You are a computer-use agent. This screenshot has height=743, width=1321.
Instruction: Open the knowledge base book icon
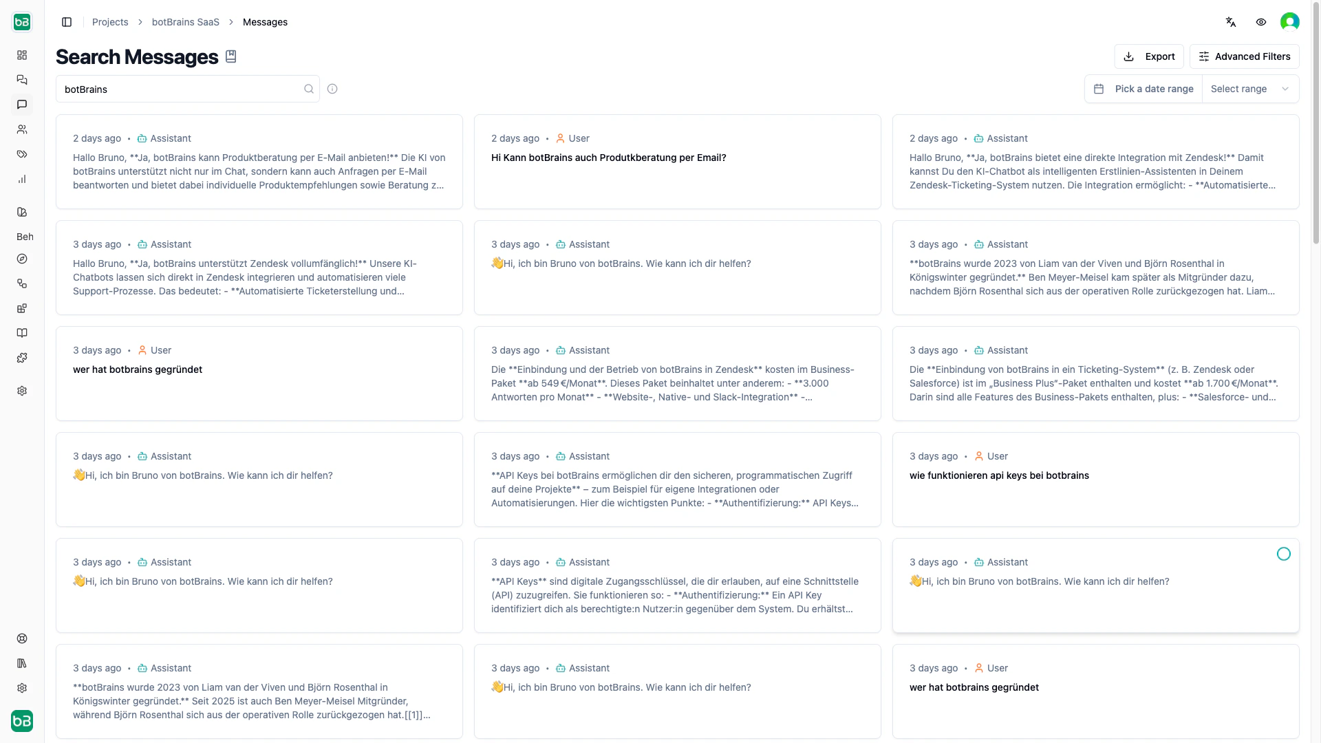(x=22, y=333)
